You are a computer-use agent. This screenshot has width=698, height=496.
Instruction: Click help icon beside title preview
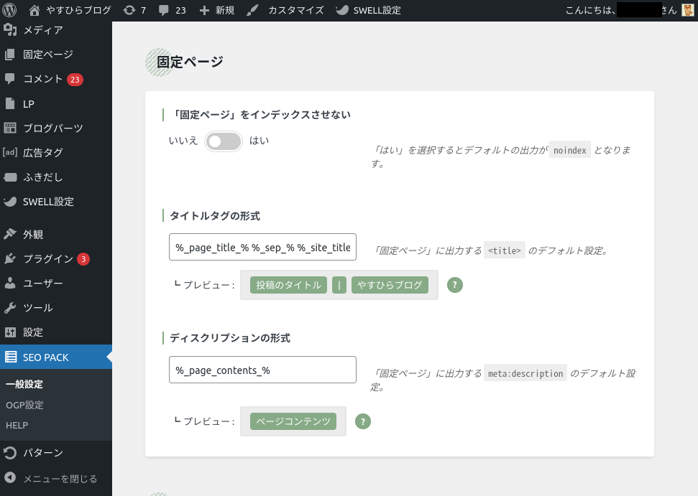(x=454, y=285)
